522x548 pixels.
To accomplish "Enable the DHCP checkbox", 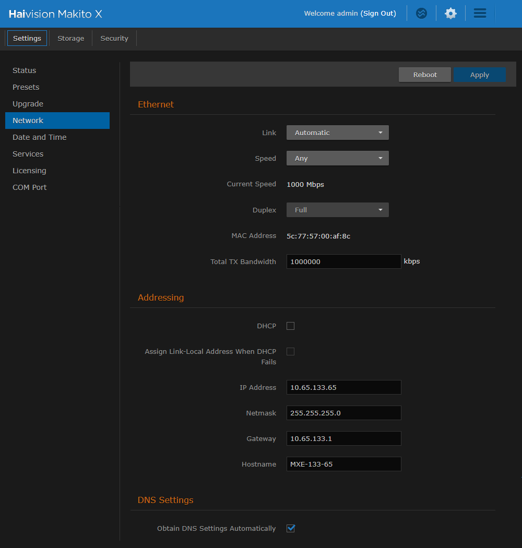I will 291,326.
